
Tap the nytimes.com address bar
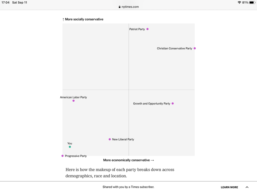click(130, 7)
